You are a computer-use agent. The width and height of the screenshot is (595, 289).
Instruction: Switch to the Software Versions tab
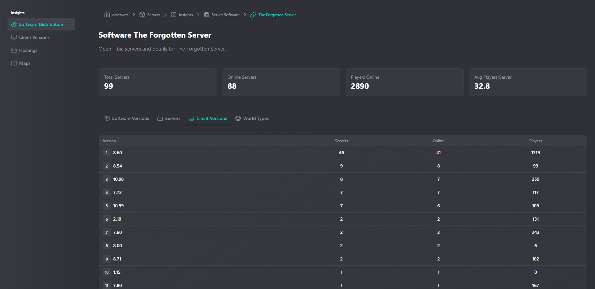point(127,118)
